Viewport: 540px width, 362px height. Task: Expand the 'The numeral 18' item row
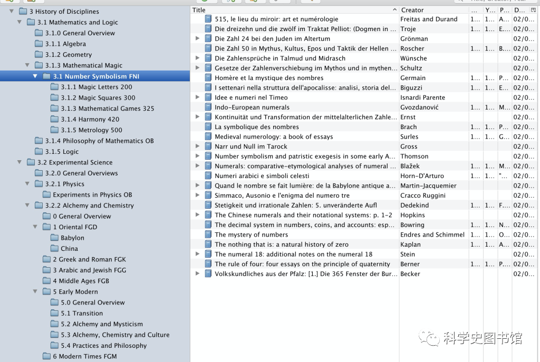tap(197, 253)
